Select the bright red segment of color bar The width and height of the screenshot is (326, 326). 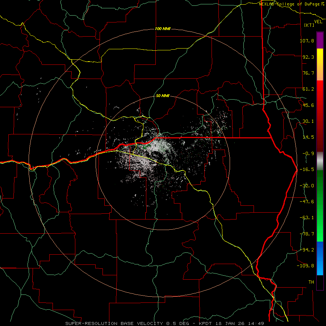pos(320,116)
